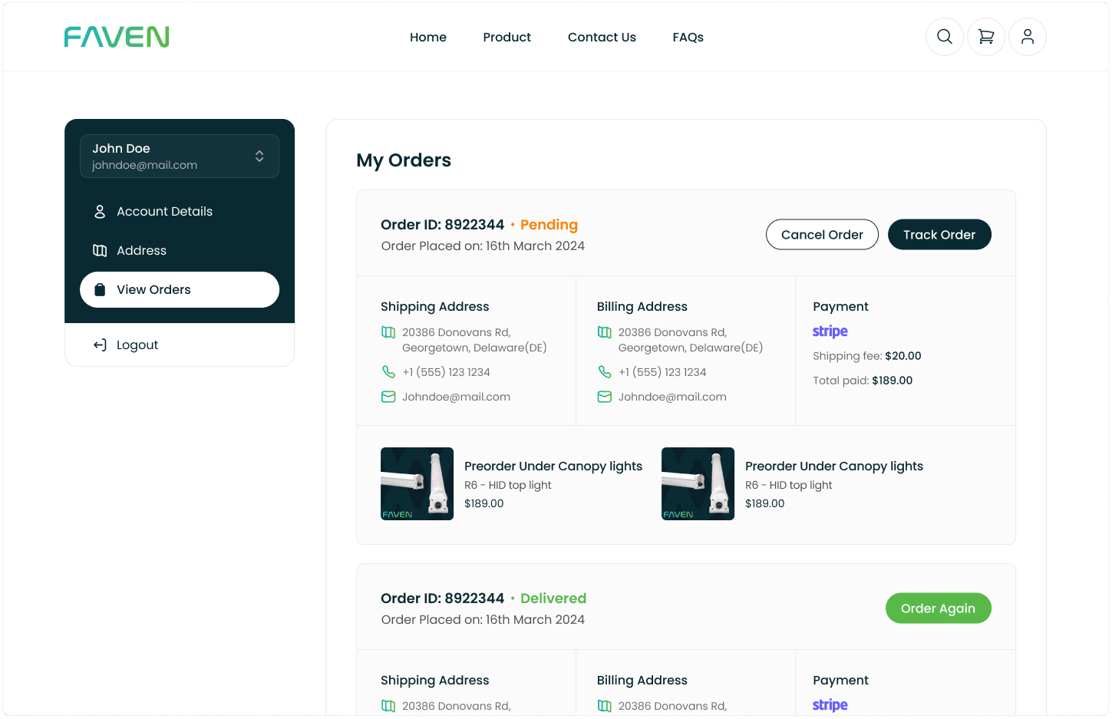Click the Address map icon in sidebar
The height and width of the screenshot is (719, 1112).
coord(100,251)
